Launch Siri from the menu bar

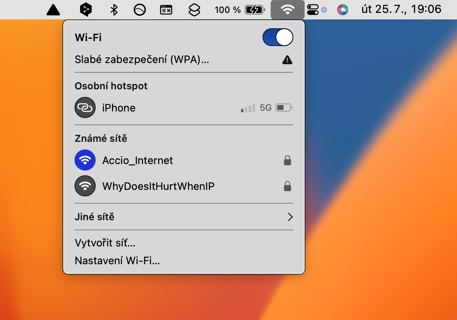pyautogui.click(x=342, y=10)
